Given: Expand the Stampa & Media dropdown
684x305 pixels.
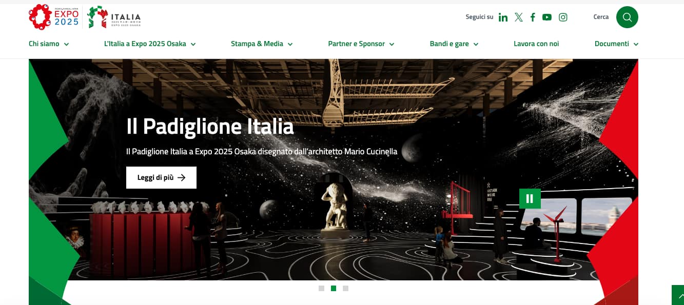Looking at the screenshot, I should (262, 44).
